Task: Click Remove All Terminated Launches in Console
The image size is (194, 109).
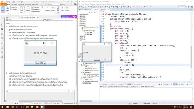Action: tap(164, 84)
